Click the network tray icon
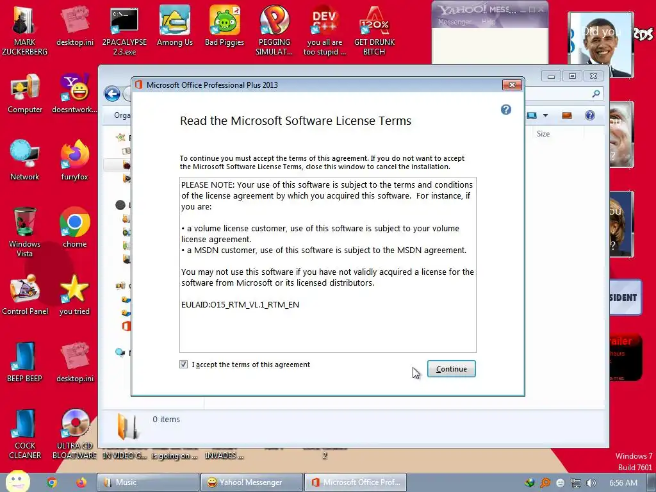This screenshot has height=492, width=656. [x=576, y=483]
